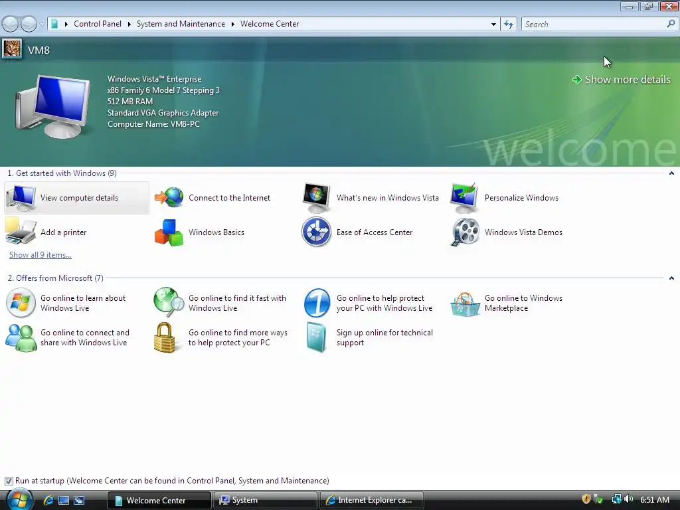Open Connect to the Internet label

(x=229, y=198)
